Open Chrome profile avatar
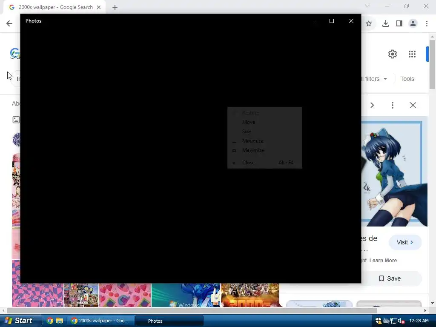 [413, 24]
